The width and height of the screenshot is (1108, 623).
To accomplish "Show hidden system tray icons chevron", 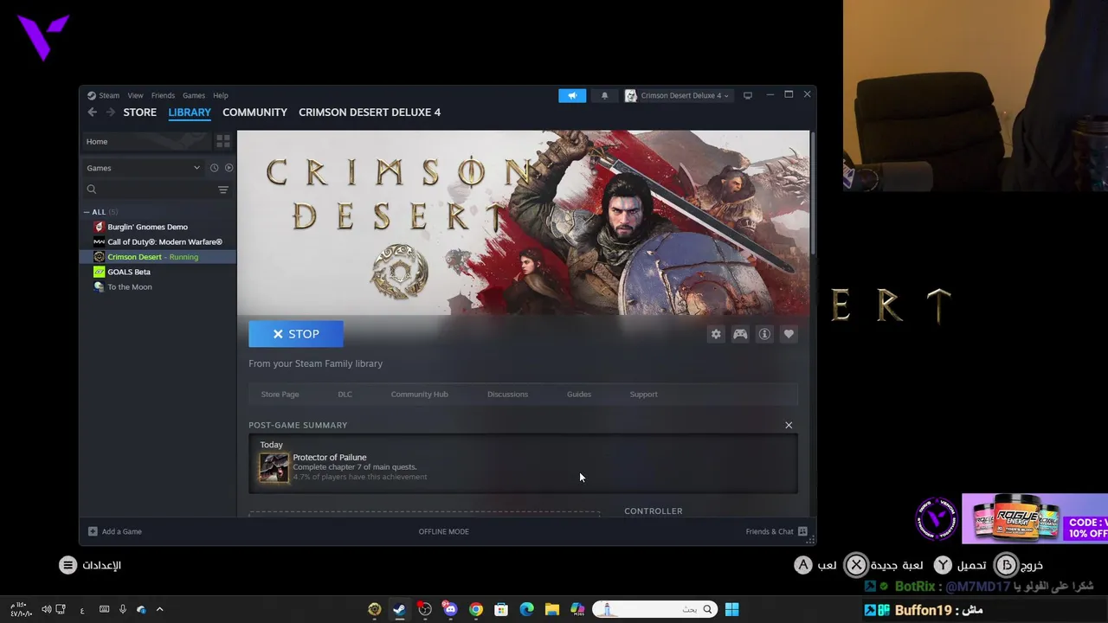I will click(159, 609).
